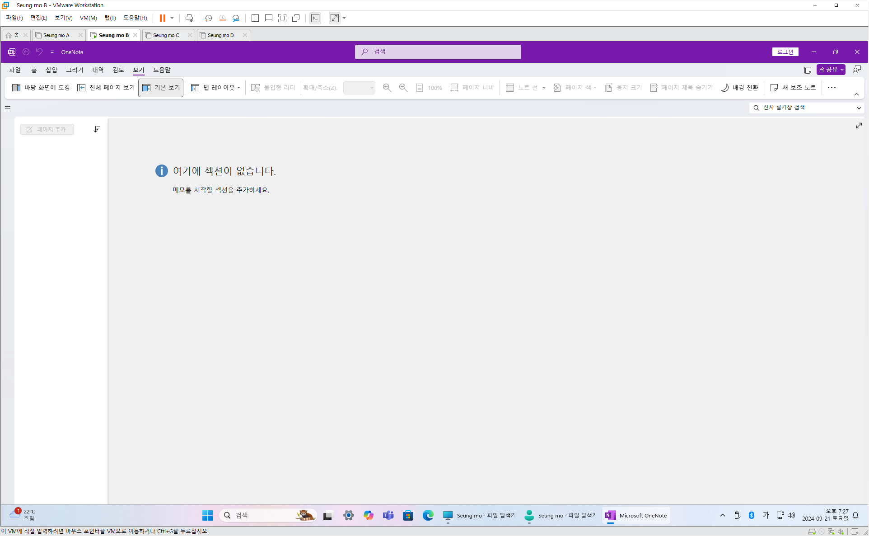This screenshot has height=536, width=869.
Task: Open the 삽입 ribbon tab
Action: click(x=51, y=70)
